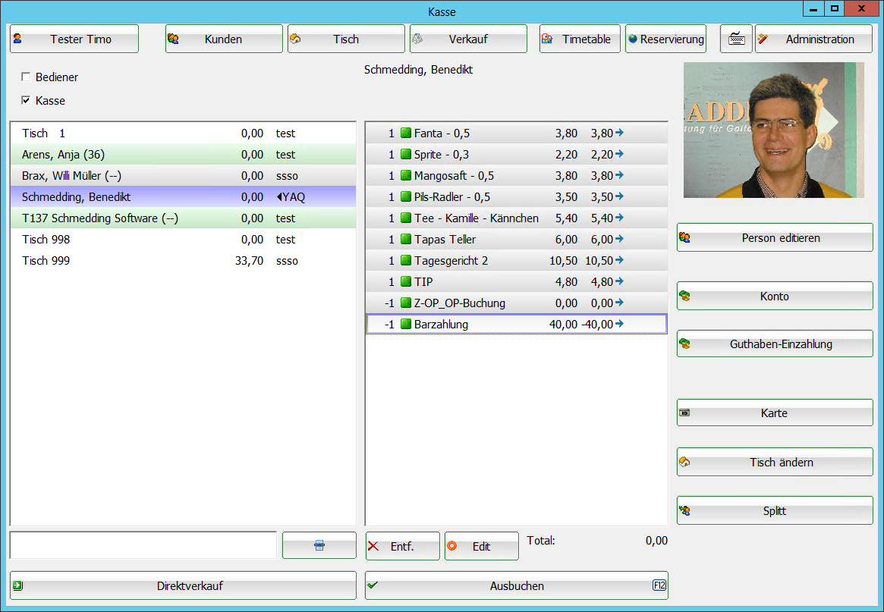
Task: Uncheck the Kasse checkbox
Action: point(27,101)
